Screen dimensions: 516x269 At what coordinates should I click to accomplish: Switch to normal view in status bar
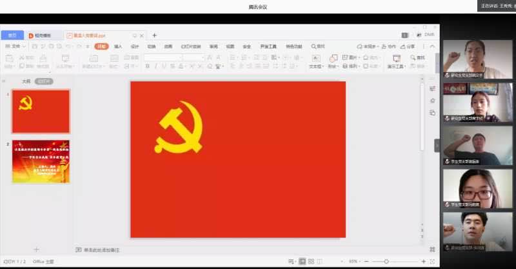[302, 261]
